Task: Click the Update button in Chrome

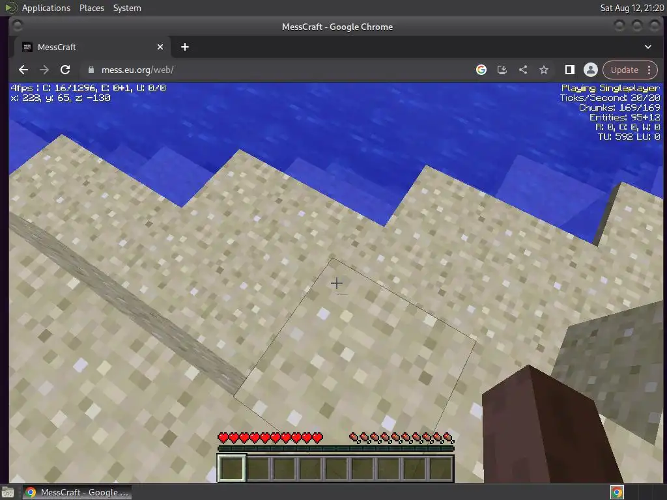Action: click(x=624, y=70)
